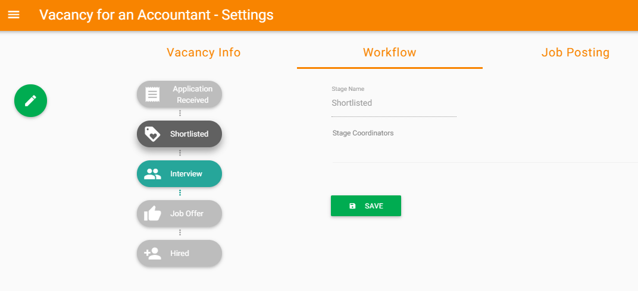Click the add-person icon on Hired stage
Screen dimensions: 638x291
152,253
